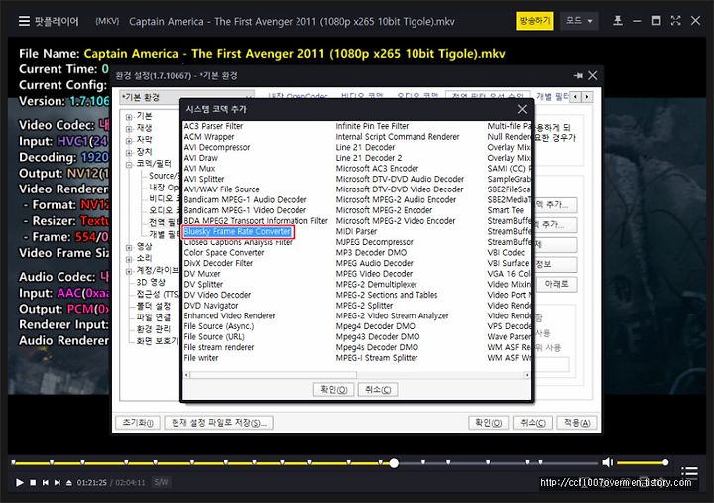
Task: Close the preferences dialog
Action: pos(592,76)
